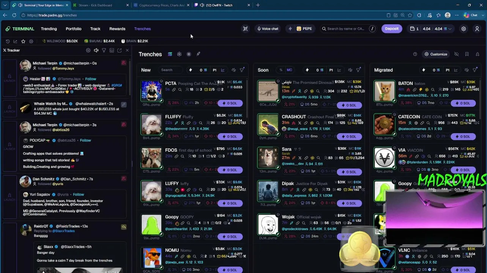Mute sound for the Migrated column

point(467,70)
